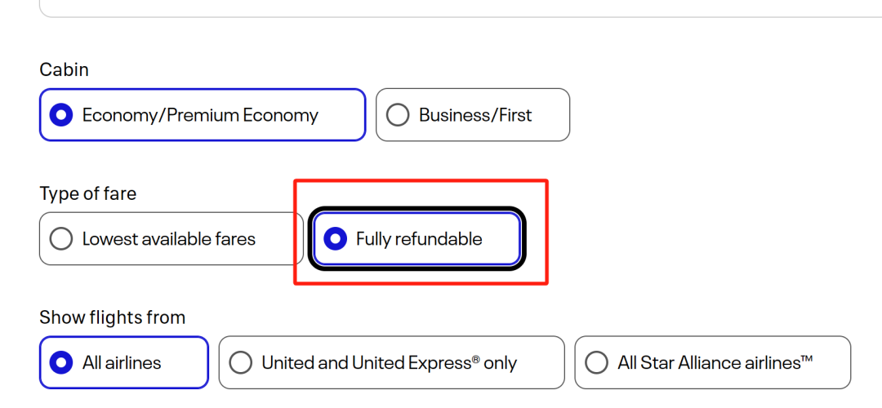
Task: Pick United and United Express only
Action: (x=391, y=362)
